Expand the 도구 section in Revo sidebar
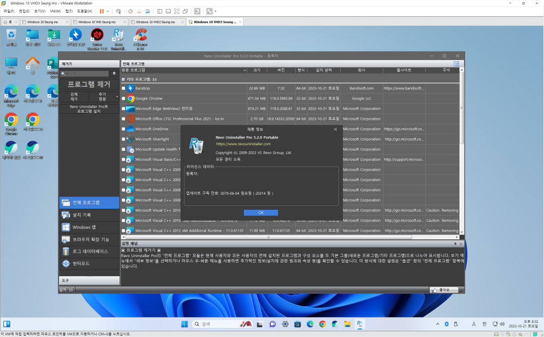 pyautogui.click(x=89, y=280)
